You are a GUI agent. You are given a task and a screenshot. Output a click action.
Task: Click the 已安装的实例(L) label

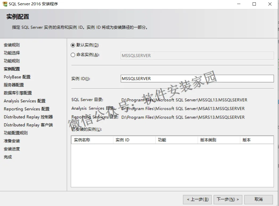pyautogui.click(x=87, y=129)
